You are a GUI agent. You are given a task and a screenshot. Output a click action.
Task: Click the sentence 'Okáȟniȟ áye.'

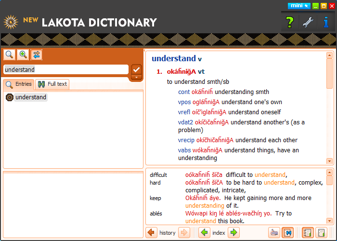click(x=203, y=198)
